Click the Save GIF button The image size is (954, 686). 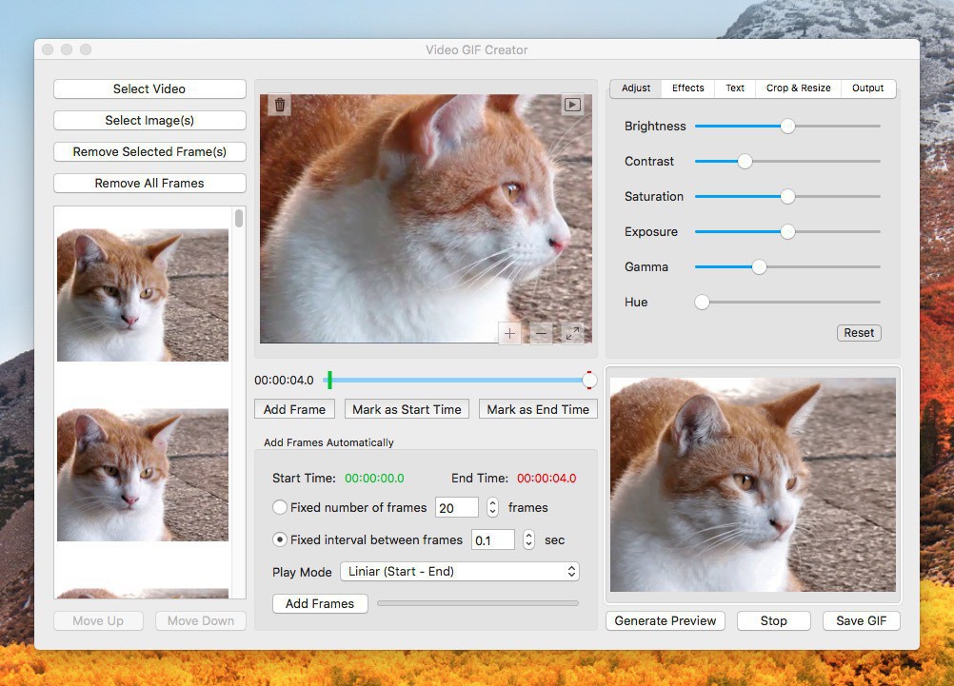[861, 620]
